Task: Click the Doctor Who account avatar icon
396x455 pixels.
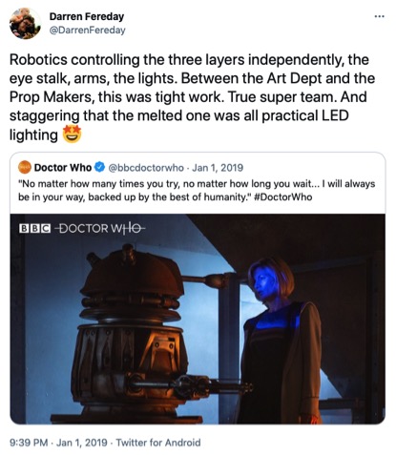Action: click(x=25, y=167)
